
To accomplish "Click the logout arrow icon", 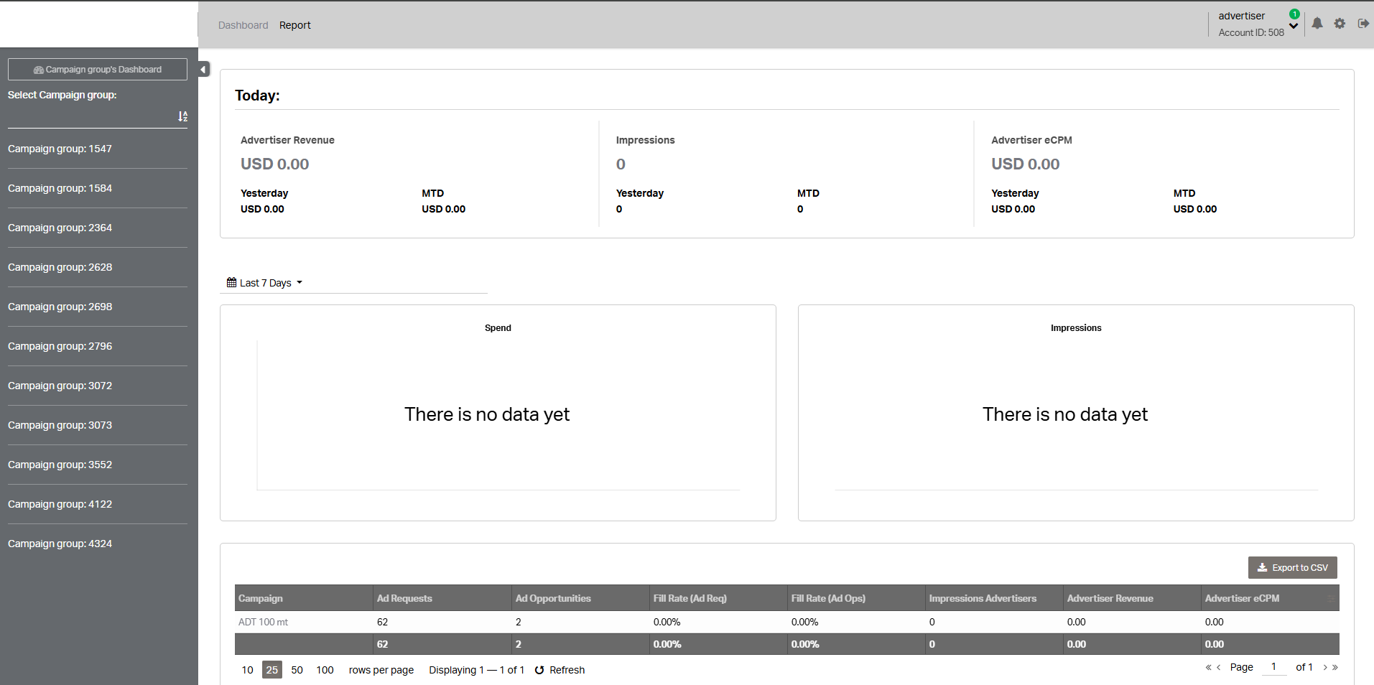I will [x=1363, y=24].
